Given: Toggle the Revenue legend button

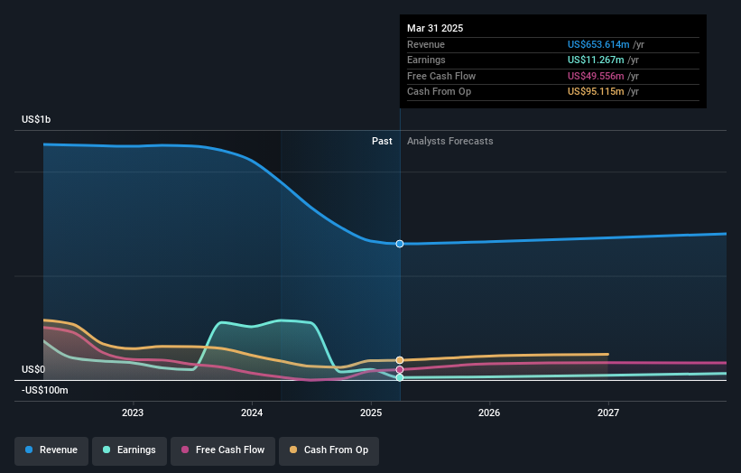Looking at the screenshot, I should pos(51,450).
